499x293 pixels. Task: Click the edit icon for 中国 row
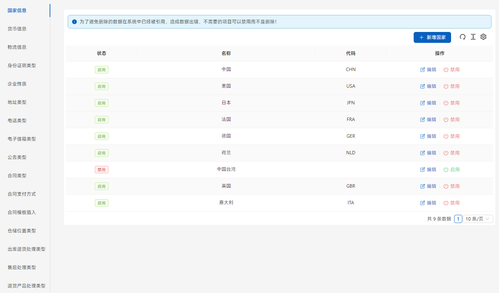tap(423, 70)
